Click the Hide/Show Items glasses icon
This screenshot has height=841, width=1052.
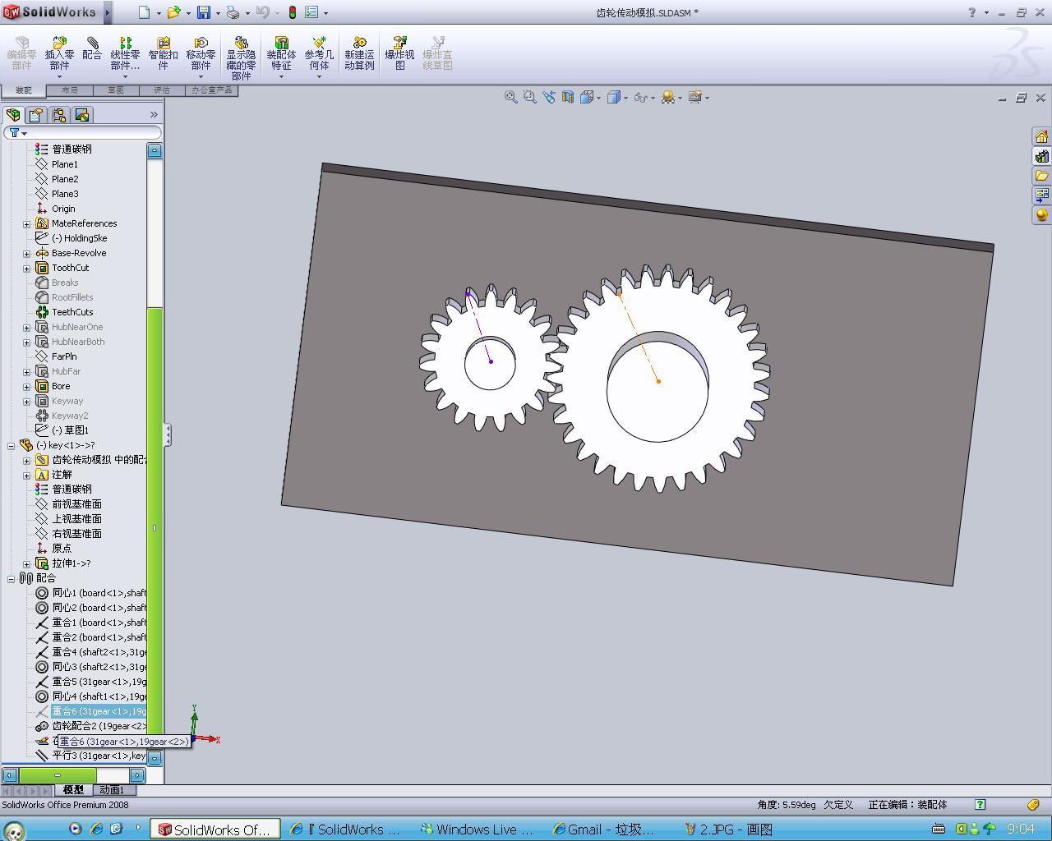pos(640,97)
